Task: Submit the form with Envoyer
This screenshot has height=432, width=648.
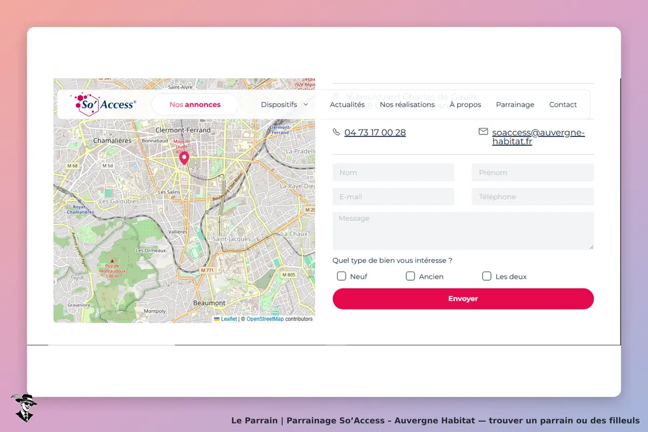Action: click(463, 299)
